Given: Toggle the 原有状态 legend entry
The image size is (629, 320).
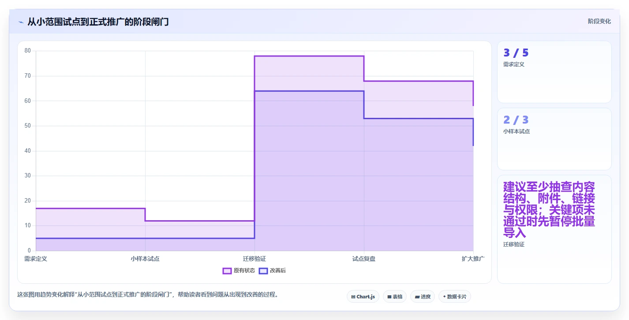Looking at the screenshot, I should pos(239,271).
